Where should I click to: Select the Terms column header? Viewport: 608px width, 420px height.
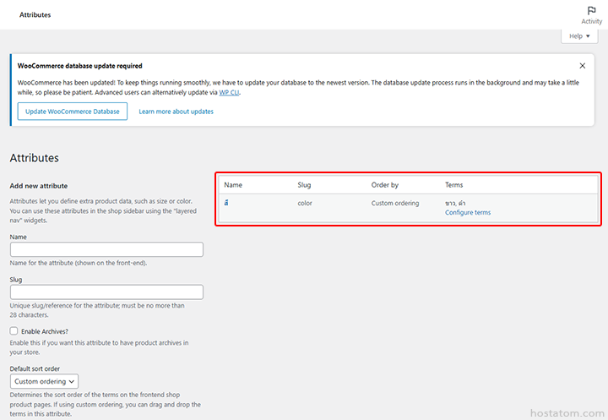(453, 185)
